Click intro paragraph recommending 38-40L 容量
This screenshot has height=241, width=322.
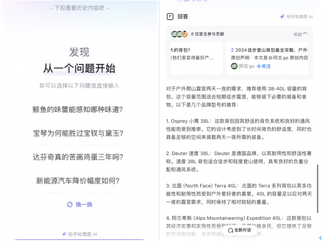click(x=236, y=97)
